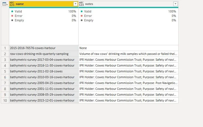Click notes cell mentioning Post Navigation purpose
The width and height of the screenshot is (203, 127).
click(128, 83)
